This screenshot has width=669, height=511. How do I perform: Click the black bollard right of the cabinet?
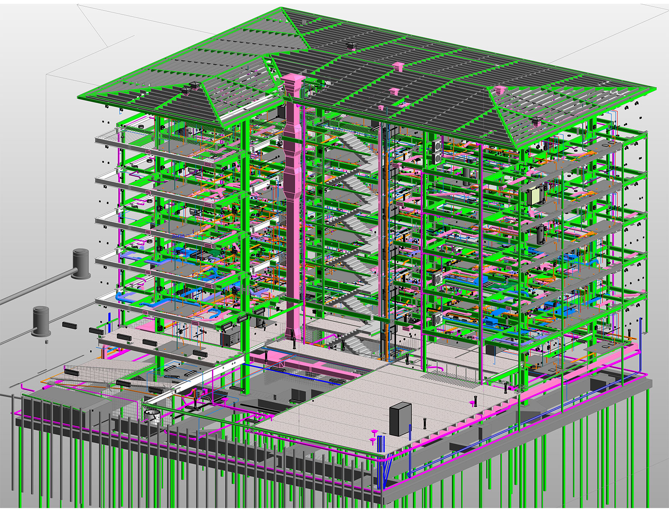pos(425,423)
